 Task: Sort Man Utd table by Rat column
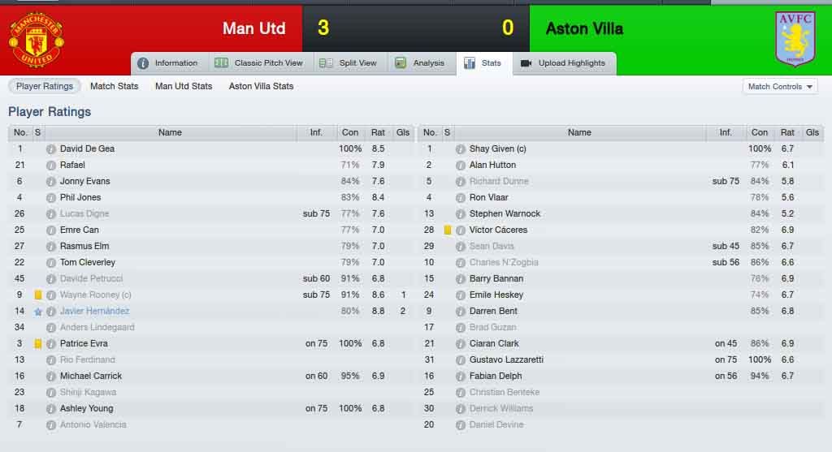point(378,132)
